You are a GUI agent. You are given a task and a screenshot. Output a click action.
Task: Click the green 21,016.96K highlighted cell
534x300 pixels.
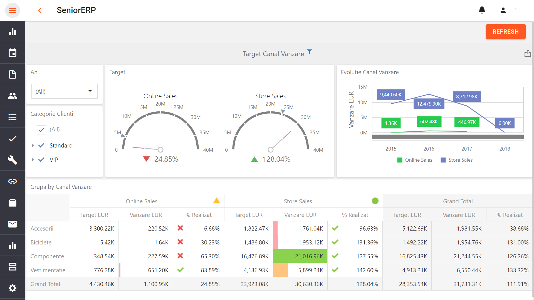click(x=300, y=256)
